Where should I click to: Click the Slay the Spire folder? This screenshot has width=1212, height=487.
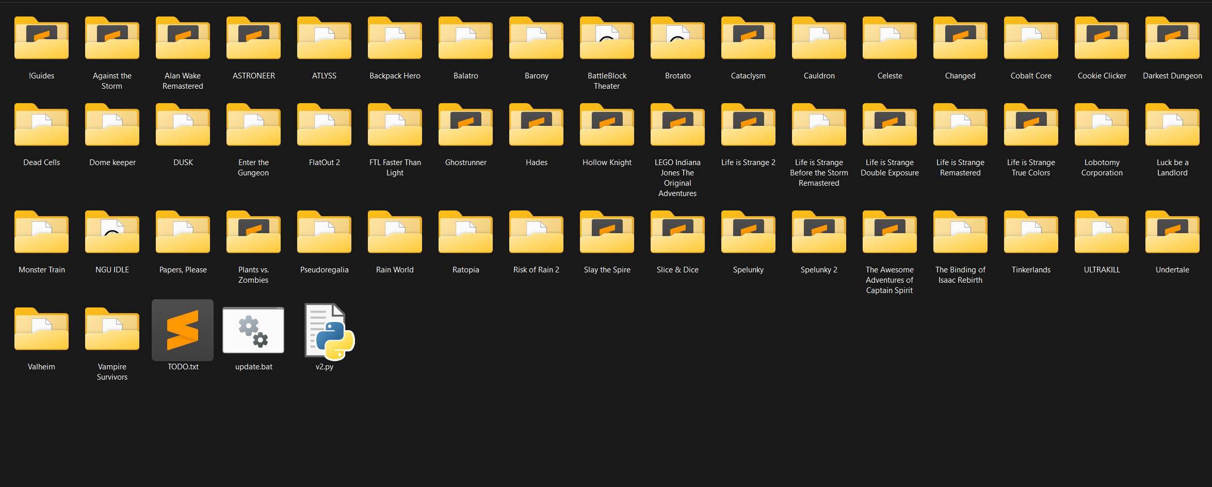(x=607, y=232)
